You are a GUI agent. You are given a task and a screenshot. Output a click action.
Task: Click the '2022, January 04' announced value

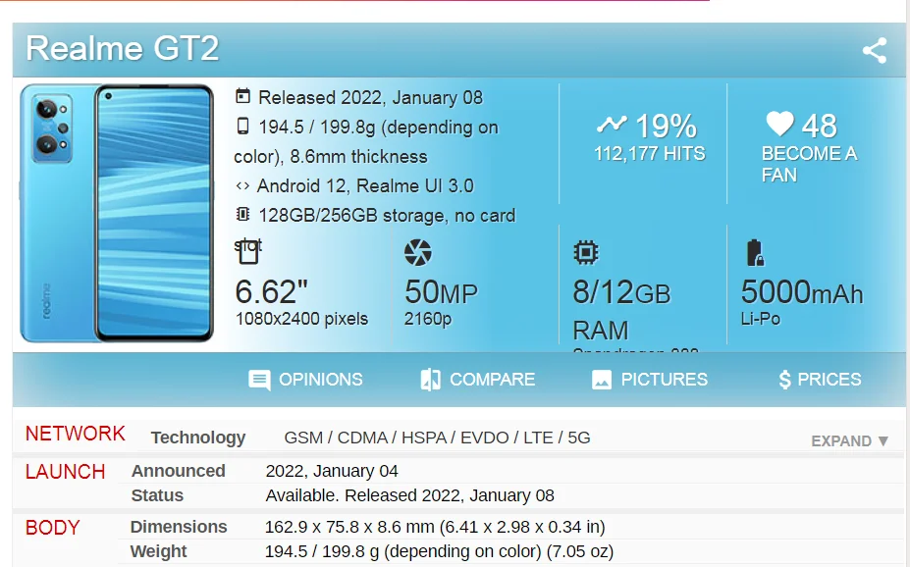[332, 471]
